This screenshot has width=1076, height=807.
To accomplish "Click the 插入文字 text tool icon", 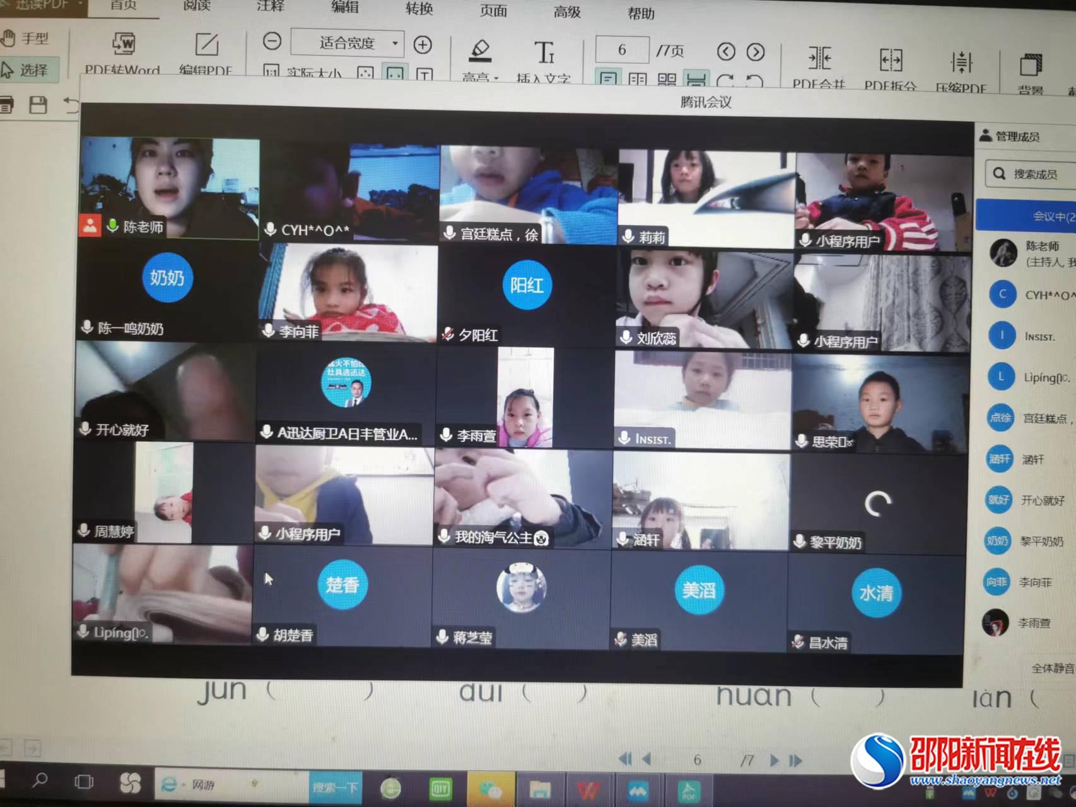I will tap(544, 53).
